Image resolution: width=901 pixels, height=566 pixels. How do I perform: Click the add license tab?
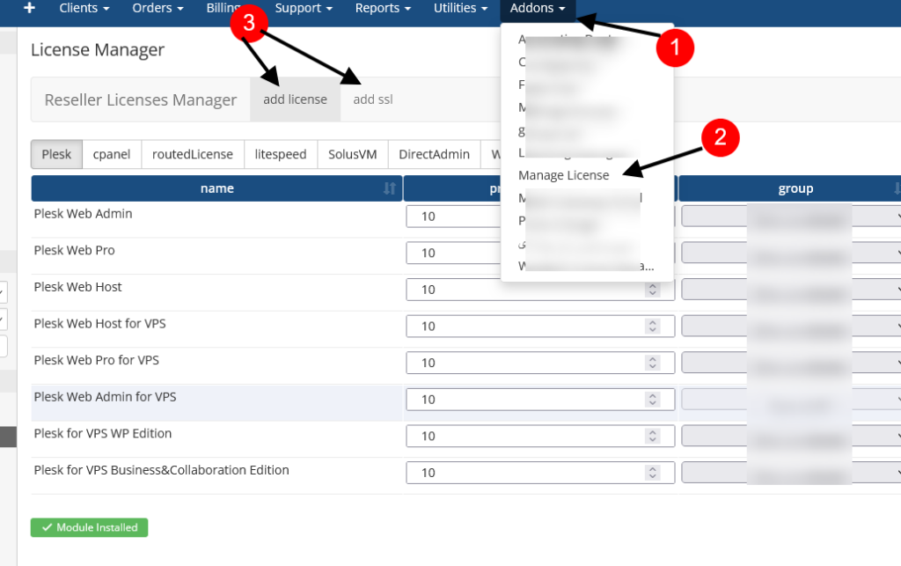point(296,99)
